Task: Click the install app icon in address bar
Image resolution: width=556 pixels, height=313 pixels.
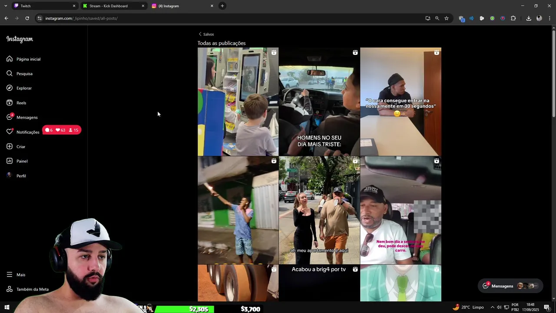Action: [x=428, y=18]
